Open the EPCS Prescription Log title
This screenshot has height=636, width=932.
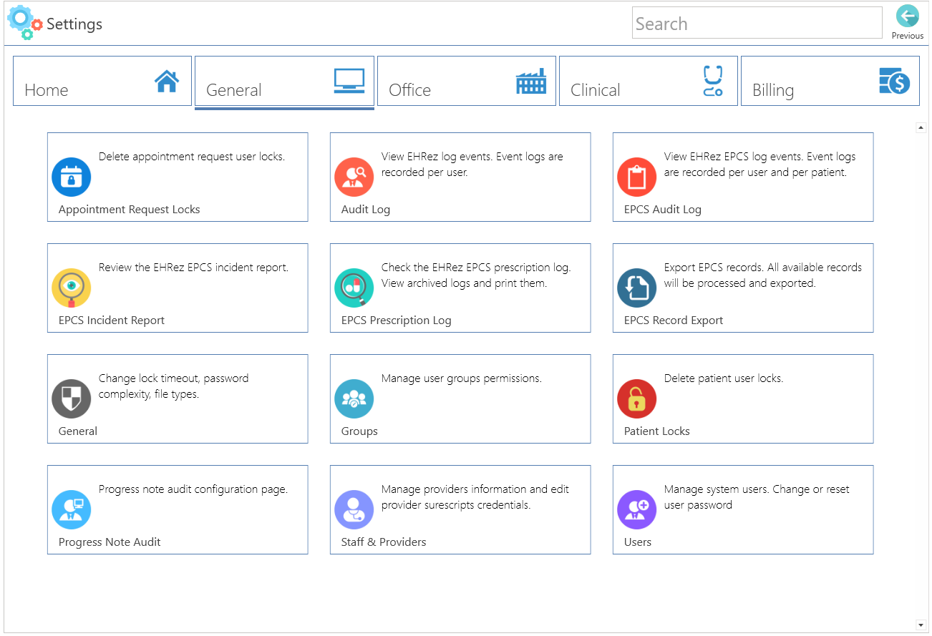397,321
